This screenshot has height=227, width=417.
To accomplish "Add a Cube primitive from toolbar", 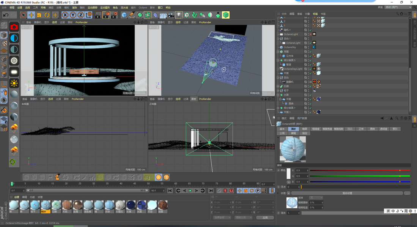I will coord(124,15).
